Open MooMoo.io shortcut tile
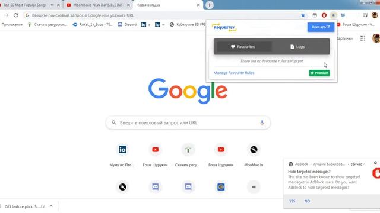 pos(254,155)
